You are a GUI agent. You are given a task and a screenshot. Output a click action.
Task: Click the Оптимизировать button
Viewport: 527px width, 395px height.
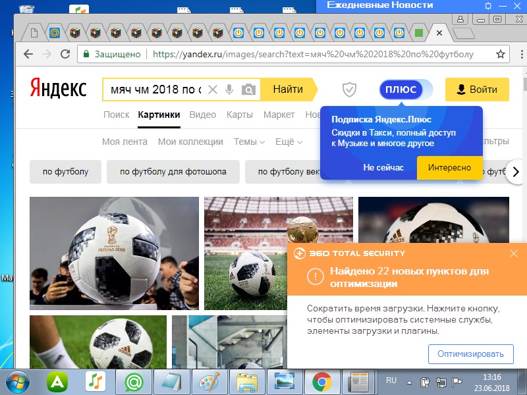pos(470,354)
